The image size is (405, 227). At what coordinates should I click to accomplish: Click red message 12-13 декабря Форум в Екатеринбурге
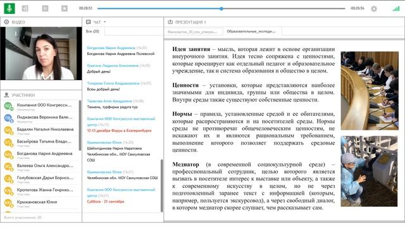click(x=120, y=131)
